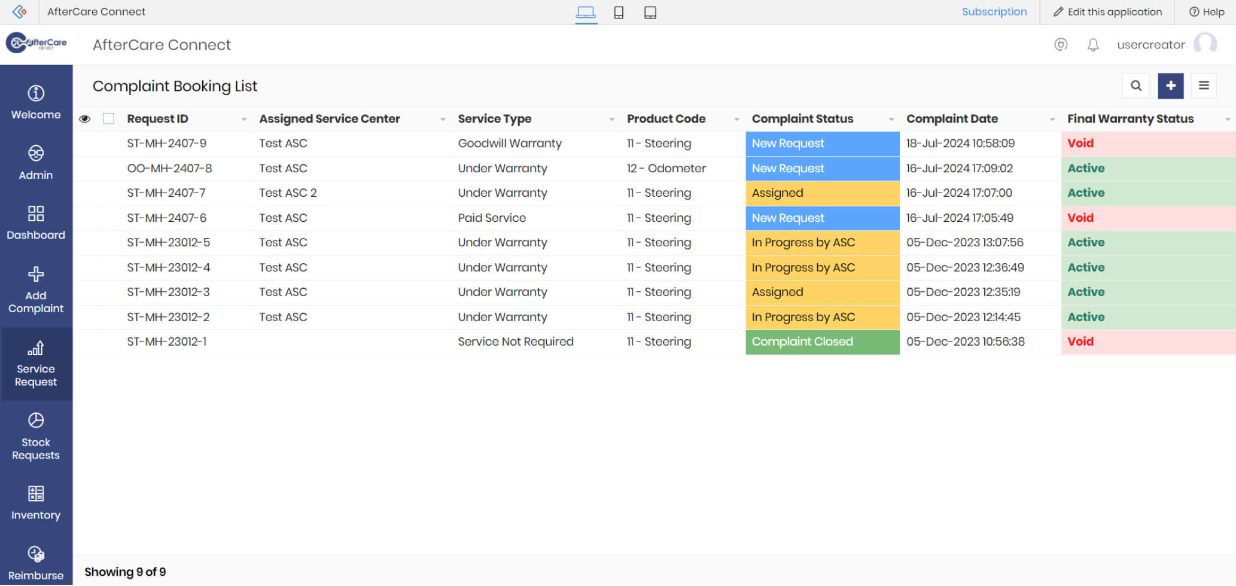The image size is (1236, 586).
Task: Click the search magnifier icon
Action: [x=1135, y=86]
